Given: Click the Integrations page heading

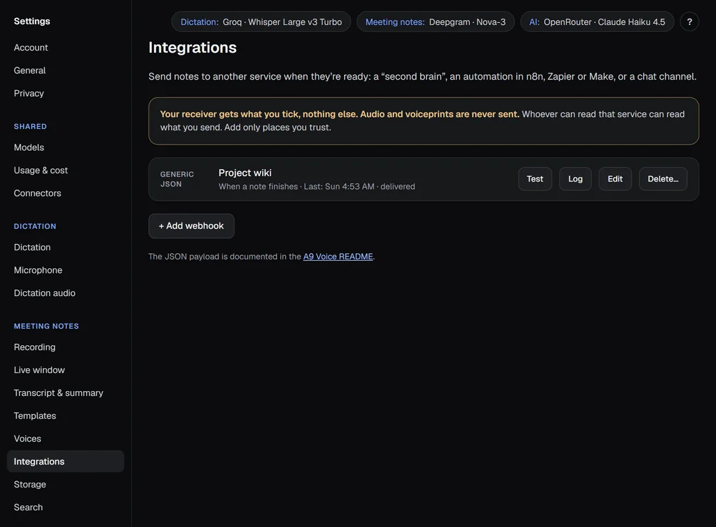Looking at the screenshot, I should pos(192,47).
